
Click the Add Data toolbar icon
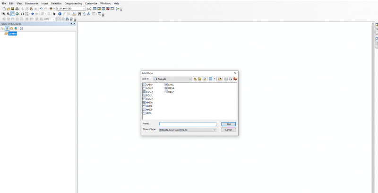point(51,9)
